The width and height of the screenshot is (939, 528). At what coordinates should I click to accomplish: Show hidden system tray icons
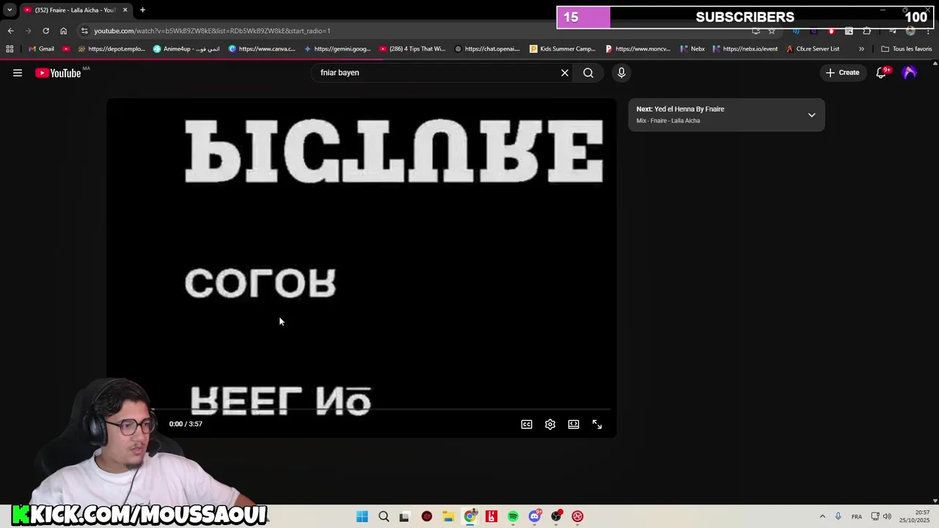[822, 516]
